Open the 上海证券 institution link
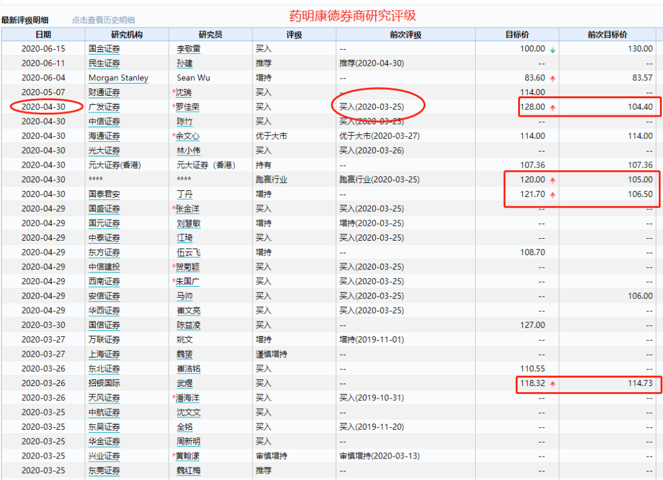The image size is (663, 480). point(104,354)
